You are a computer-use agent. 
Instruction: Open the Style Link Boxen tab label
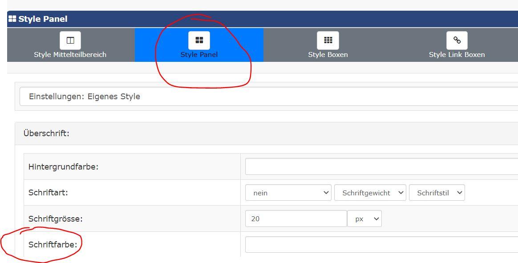pyautogui.click(x=457, y=55)
